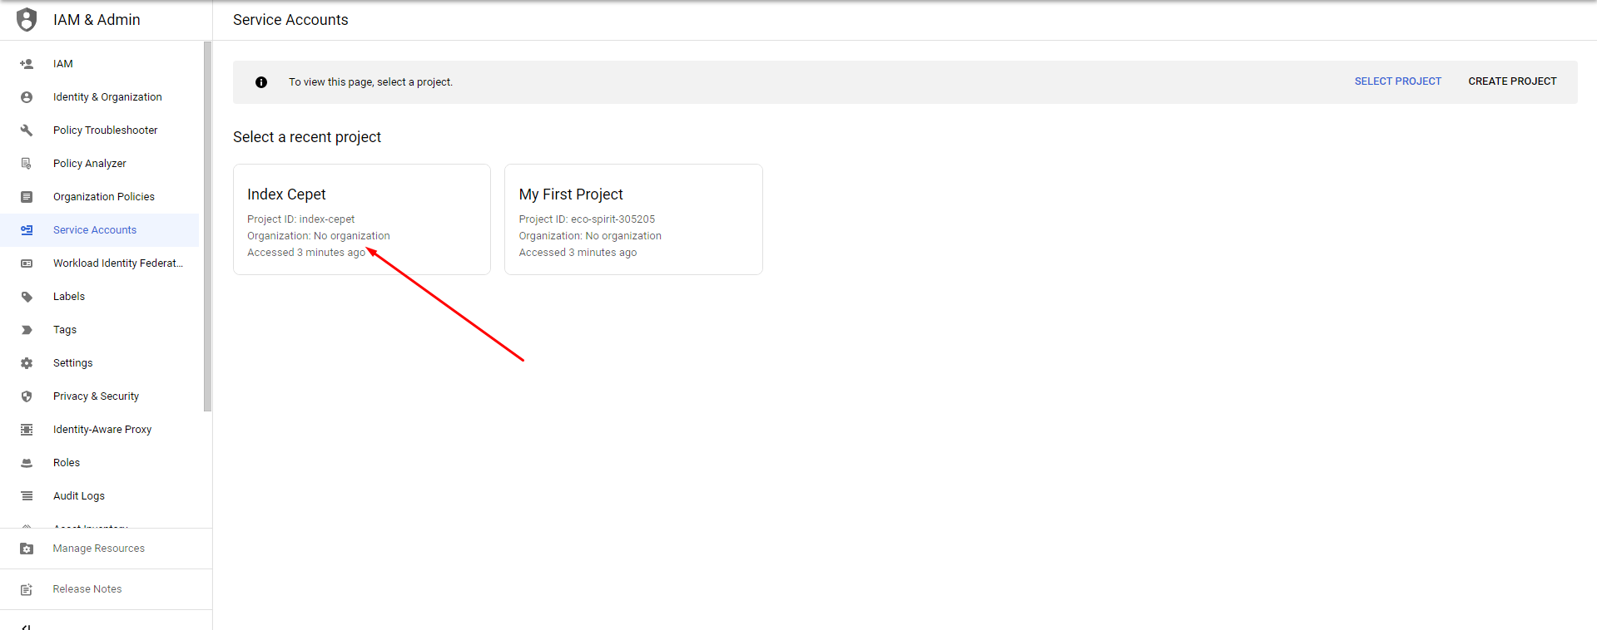This screenshot has height=630, width=1597.
Task: Open Settings in the sidebar
Action: (x=100, y=363)
